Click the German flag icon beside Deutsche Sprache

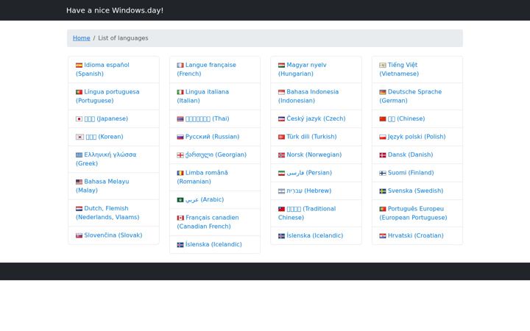coord(383,92)
